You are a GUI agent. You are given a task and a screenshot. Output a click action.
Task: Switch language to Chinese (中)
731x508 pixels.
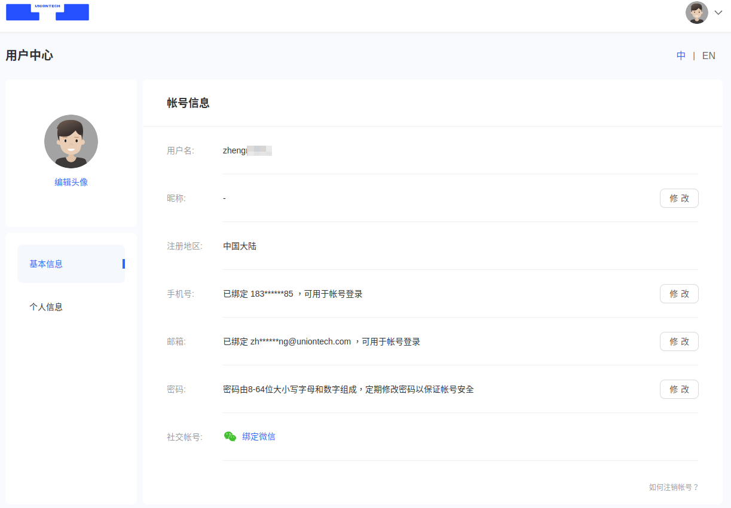681,56
